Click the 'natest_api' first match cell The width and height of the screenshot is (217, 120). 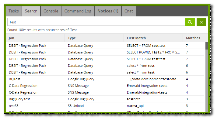click(x=135, y=106)
